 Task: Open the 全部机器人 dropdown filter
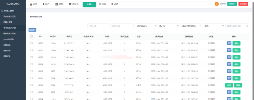[146, 26]
